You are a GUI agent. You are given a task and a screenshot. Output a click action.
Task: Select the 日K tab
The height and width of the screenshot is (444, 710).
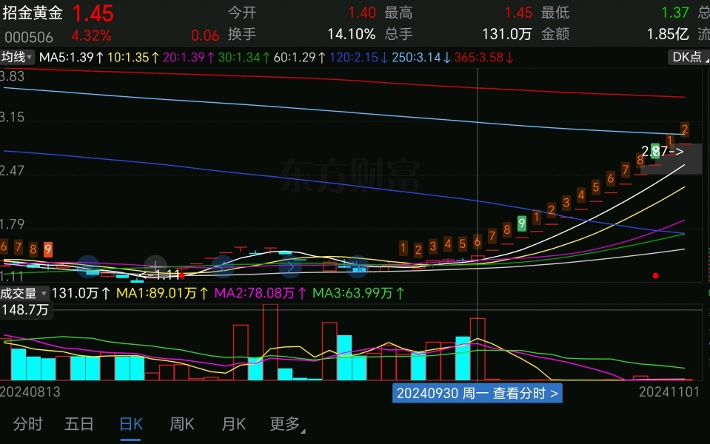click(131, 424)
